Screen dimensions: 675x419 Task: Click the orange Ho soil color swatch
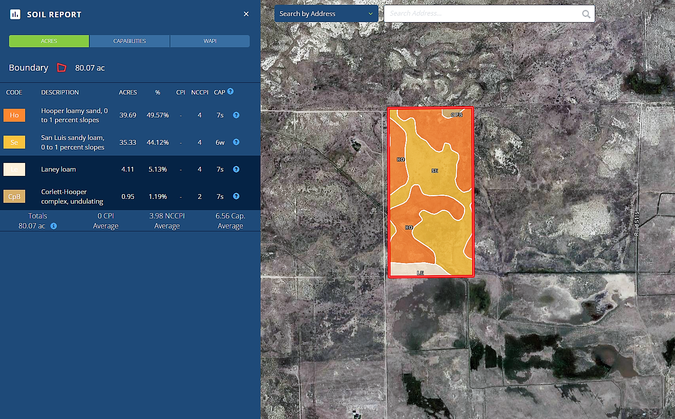[14, 115]
